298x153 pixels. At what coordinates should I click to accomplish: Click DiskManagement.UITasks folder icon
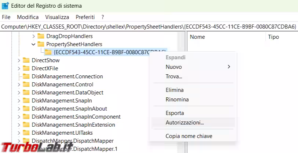coord(26,133)
